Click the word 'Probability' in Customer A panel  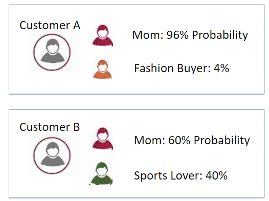click(x=220, y=35)
